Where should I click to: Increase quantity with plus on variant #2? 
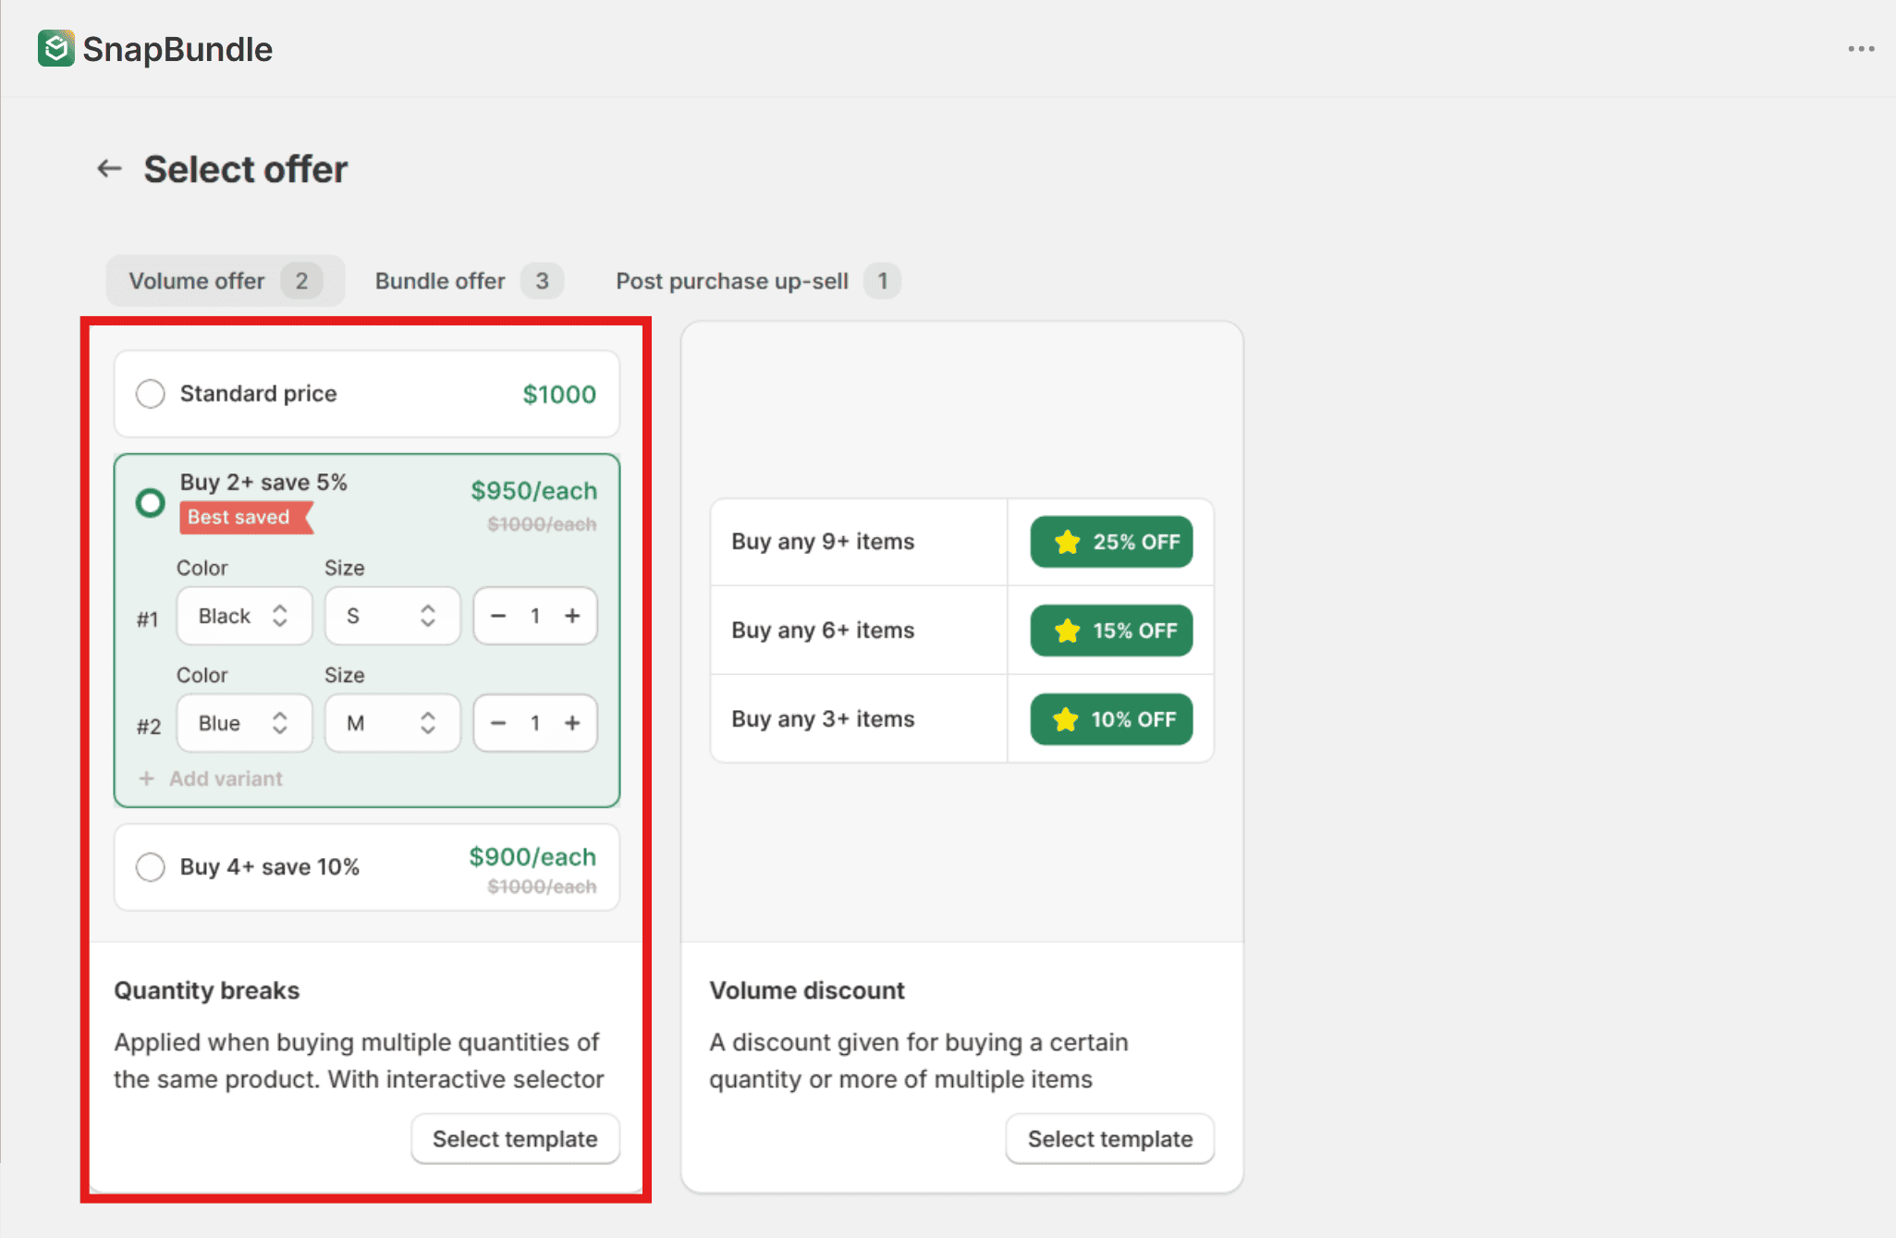click(572, 723)
